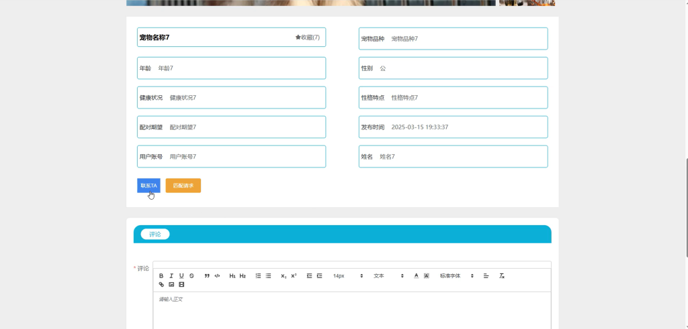
Task: Apply Heading 2 style
Action: [243, 276]
